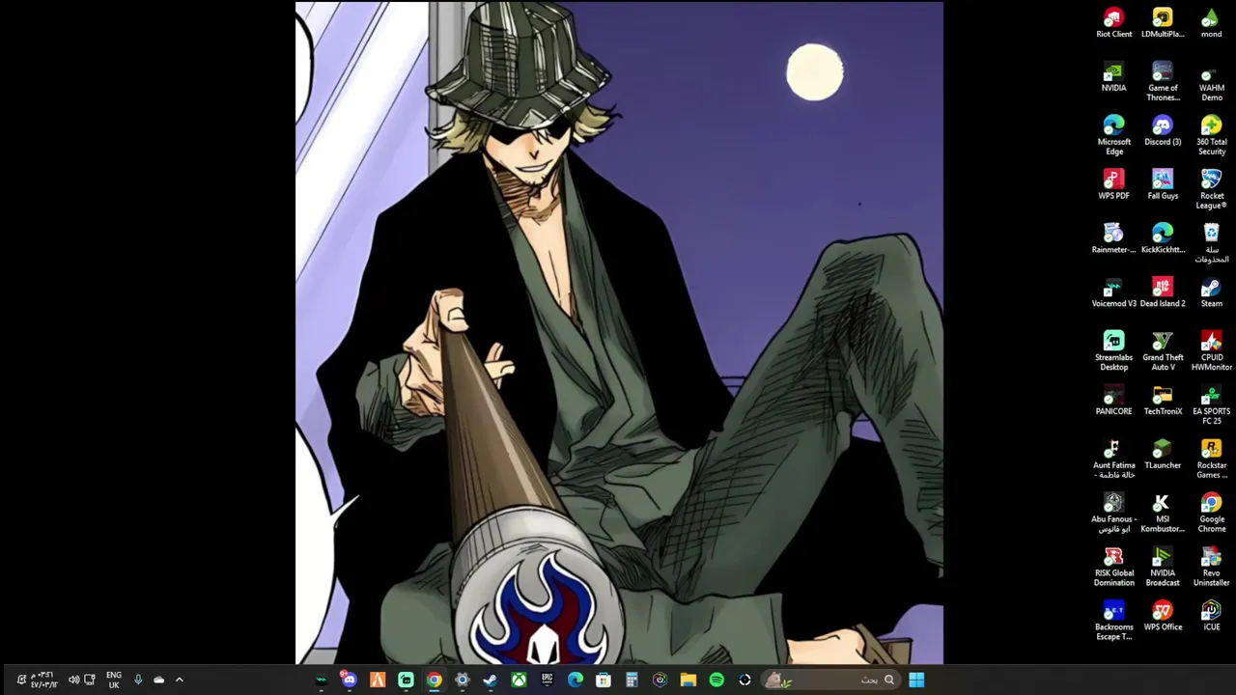Open LDMultiPlayer desktop shortcut

pos(1163,23)
